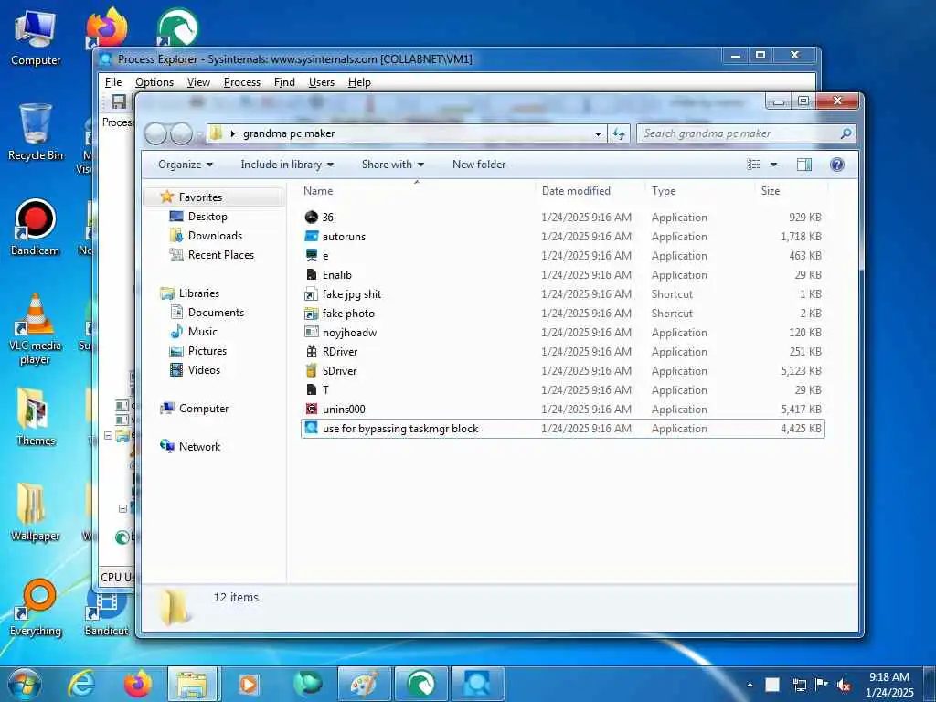Sort files by Size column header
The image size is (936, 702).
point(791,191)
